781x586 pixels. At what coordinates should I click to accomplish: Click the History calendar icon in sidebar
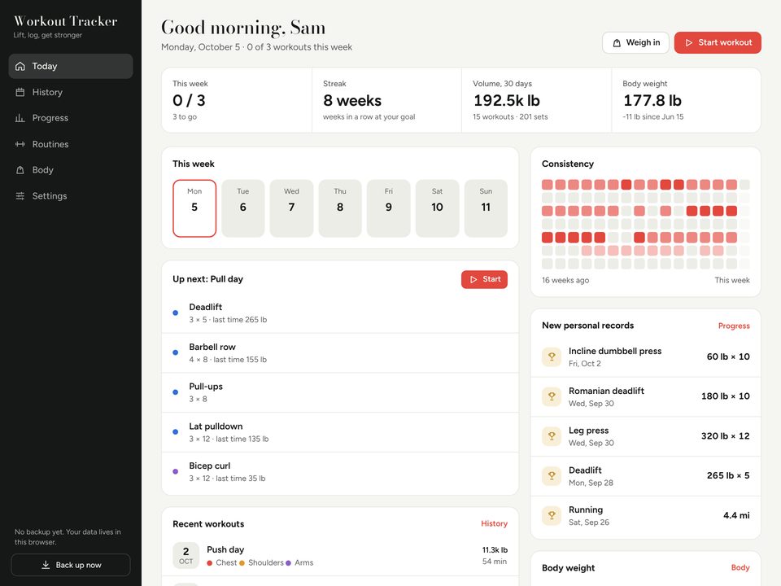(x=20, y=92)
